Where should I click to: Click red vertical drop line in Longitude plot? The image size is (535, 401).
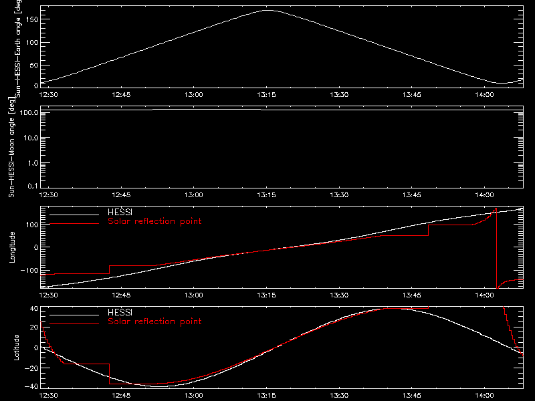496,249
